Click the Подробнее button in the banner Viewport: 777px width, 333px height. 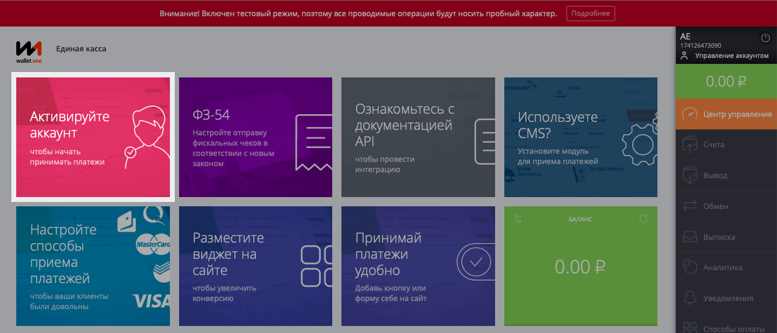pos(590,14)
